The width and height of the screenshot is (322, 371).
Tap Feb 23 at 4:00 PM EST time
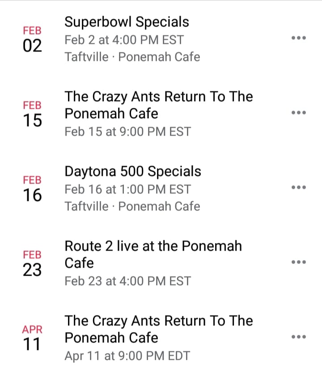(127, 281)
